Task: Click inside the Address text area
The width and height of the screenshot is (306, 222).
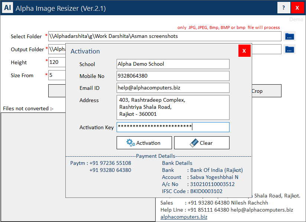Action: tap(173, 107)
